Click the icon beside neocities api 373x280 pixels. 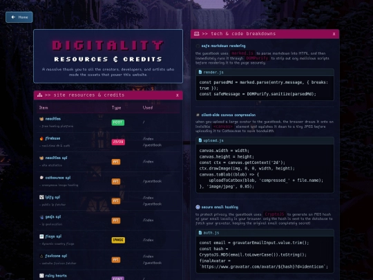point(41,158)
